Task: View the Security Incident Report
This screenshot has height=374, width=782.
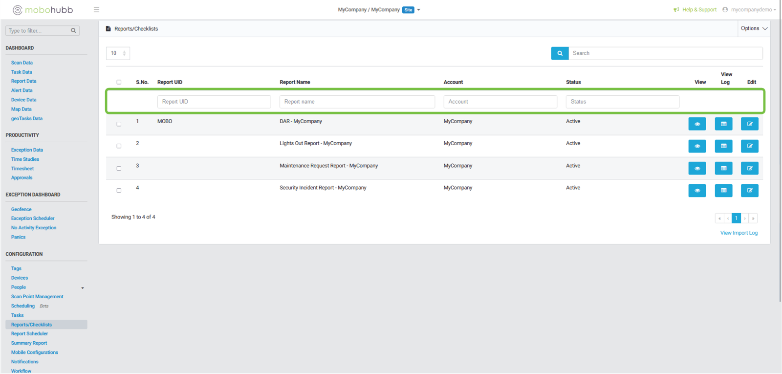Action: [696, 191]
